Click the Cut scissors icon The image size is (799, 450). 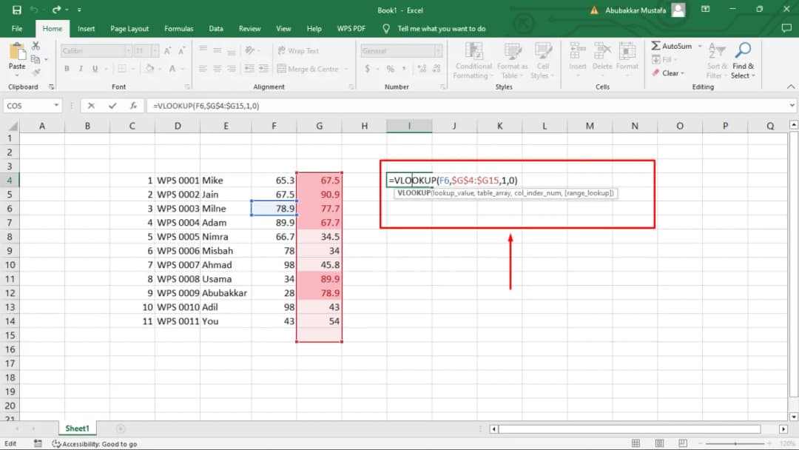pos(36,46)
